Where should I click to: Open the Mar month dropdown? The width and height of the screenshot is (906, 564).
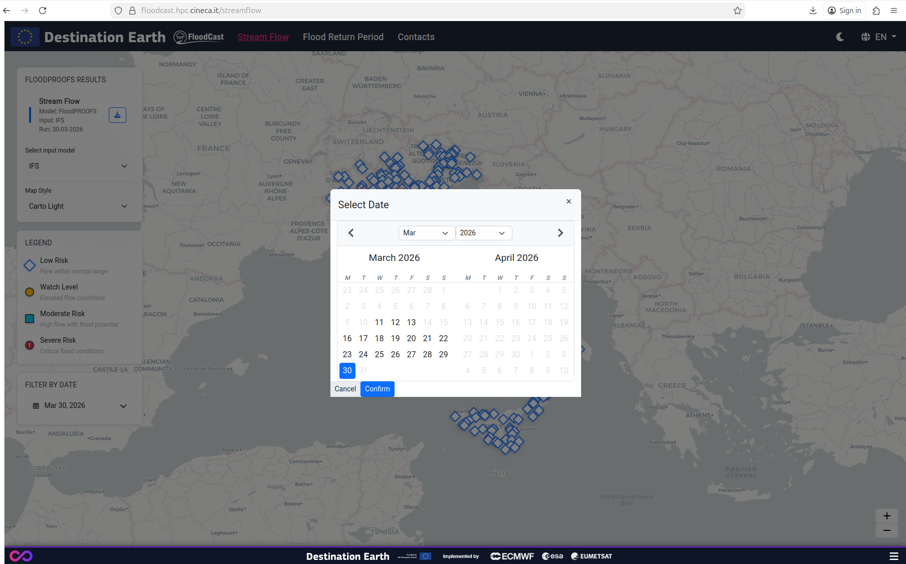coord(427,233)
